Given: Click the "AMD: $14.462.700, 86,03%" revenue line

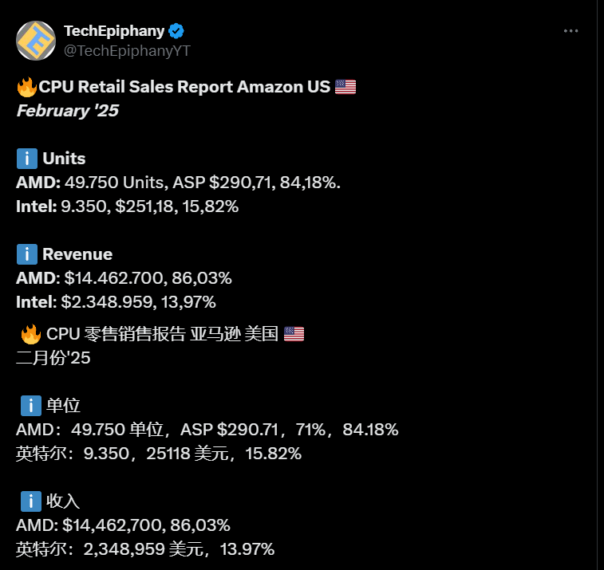Looking at the screenshot, I should (x=124, y=278).
